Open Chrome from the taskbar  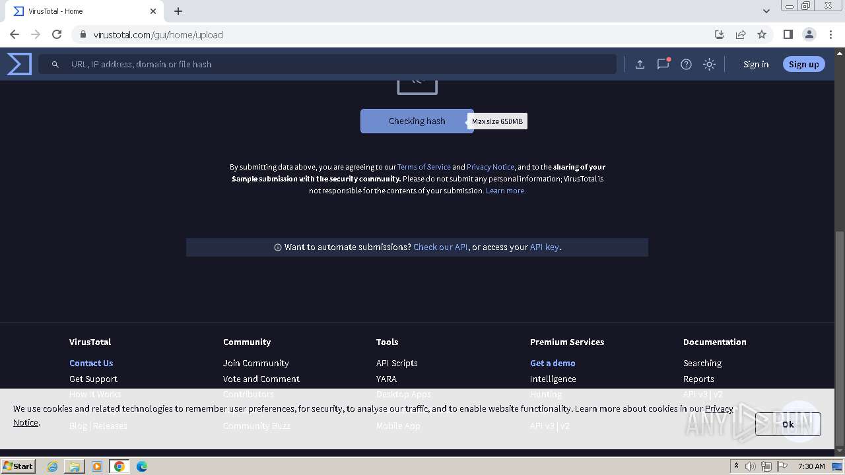tap(119, 466)
